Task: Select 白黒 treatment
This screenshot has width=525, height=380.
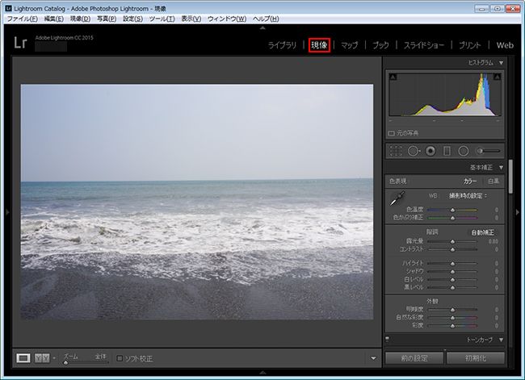Action: (493, 181)
